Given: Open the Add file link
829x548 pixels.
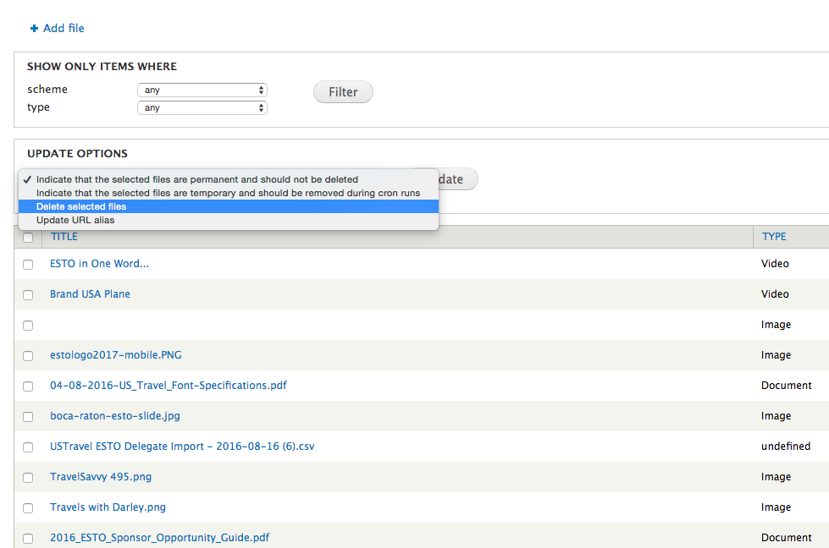Looking at the screenshot, I should coord(64,28).
